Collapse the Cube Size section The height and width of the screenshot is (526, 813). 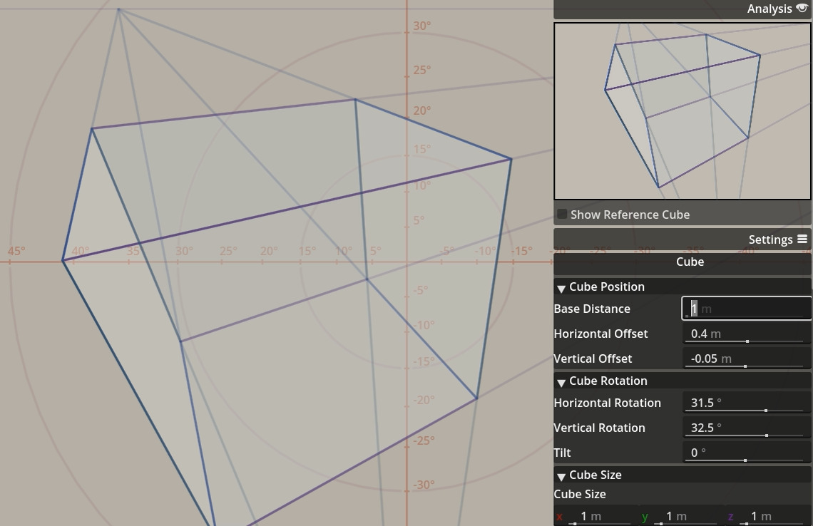pos(561,476)
